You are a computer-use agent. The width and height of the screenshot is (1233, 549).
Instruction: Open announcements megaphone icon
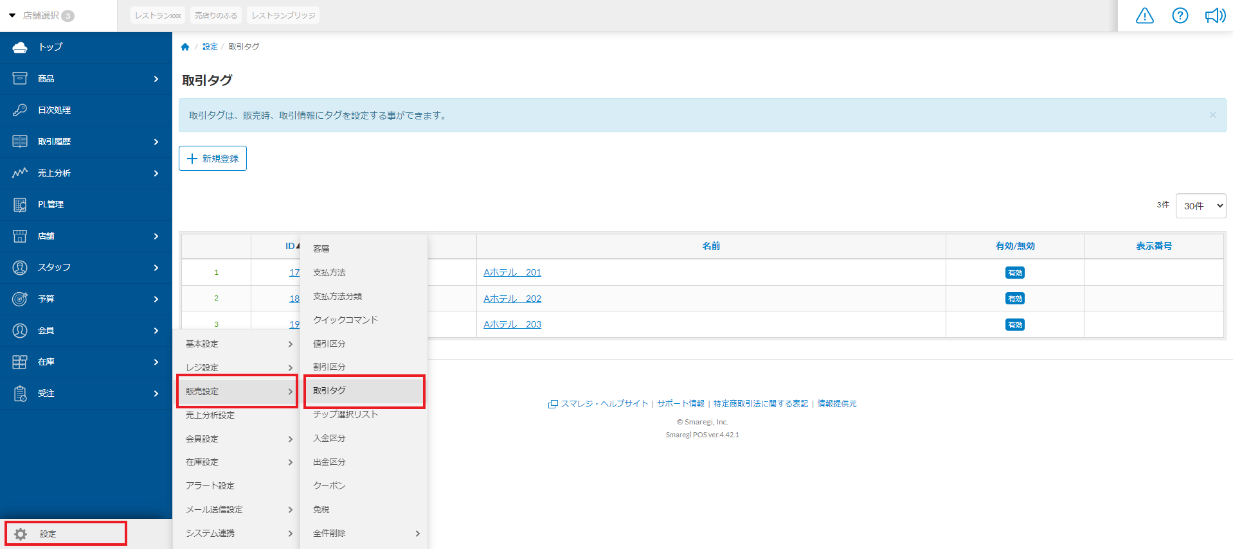pos(1214,15)
